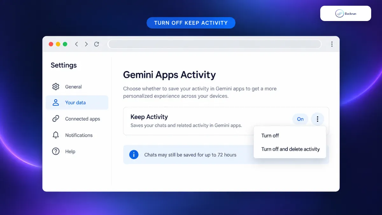
Task: Open the Keep Activity three-dot options
Action: [317, 119]
